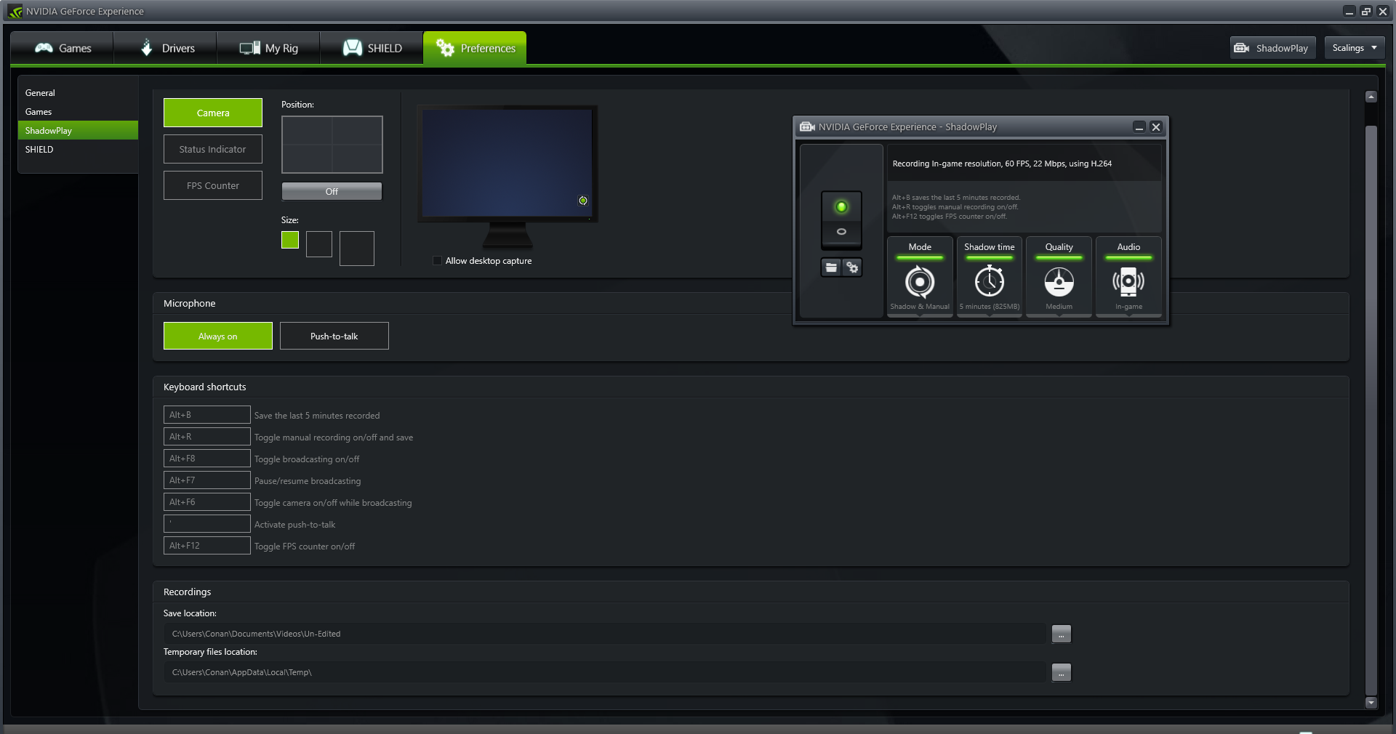Click the In-game audio speaker icon

pyautogui.click(x=1128, y=281)
